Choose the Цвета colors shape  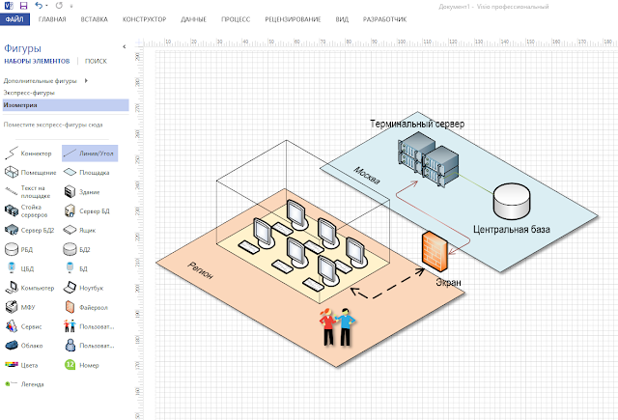[x=21, y=365]
